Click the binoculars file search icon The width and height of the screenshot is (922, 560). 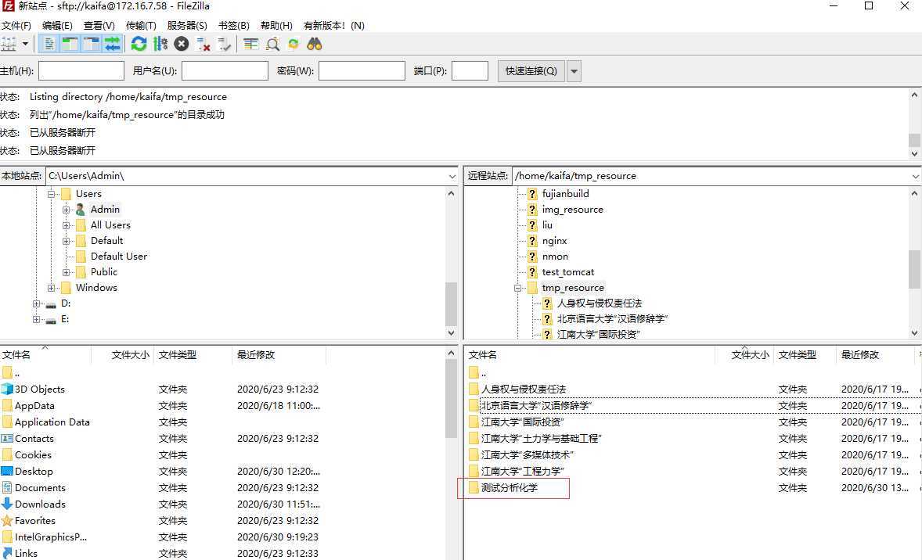click(x=315, y=44)
